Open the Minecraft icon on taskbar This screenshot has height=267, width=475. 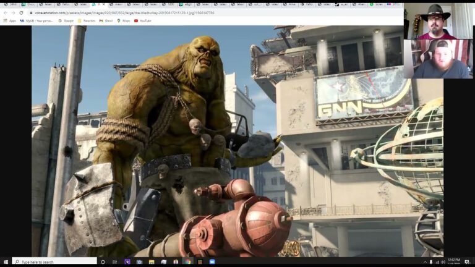point(200,261)
